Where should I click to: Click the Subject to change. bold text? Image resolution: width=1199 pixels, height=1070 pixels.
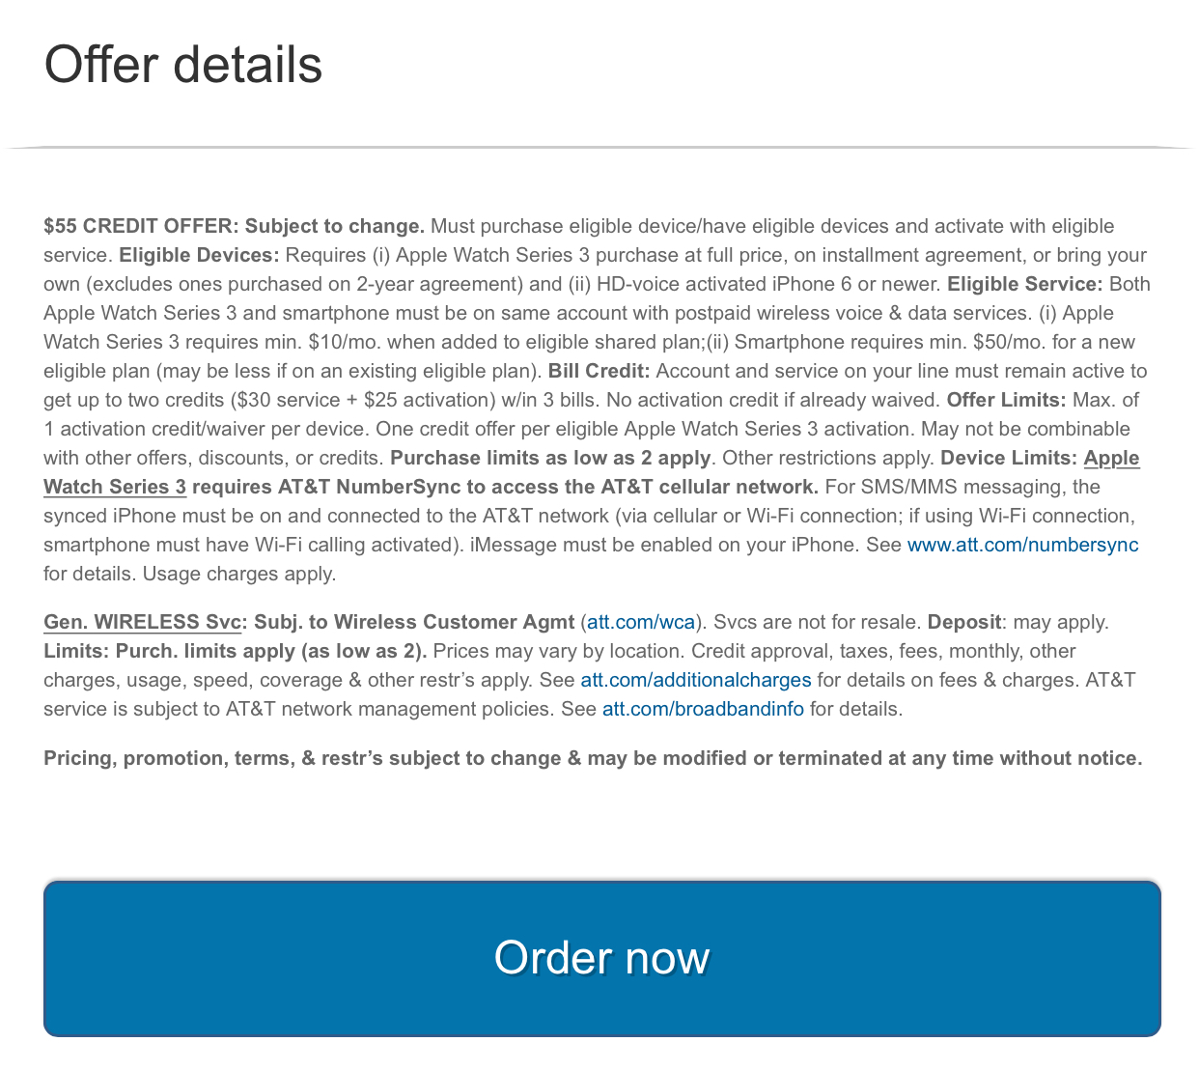[x=335, y=226]
